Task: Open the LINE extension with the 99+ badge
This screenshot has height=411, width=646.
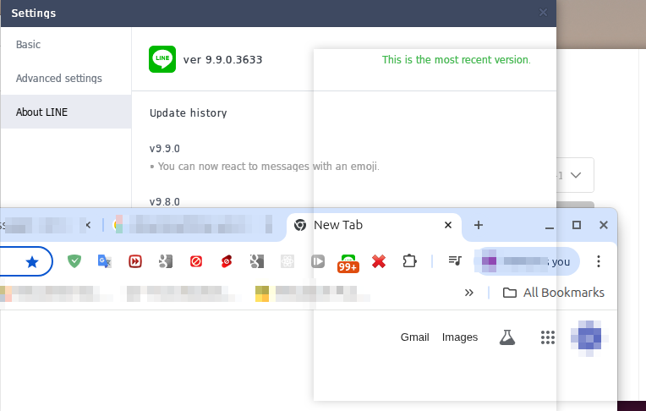Action: 348,263
